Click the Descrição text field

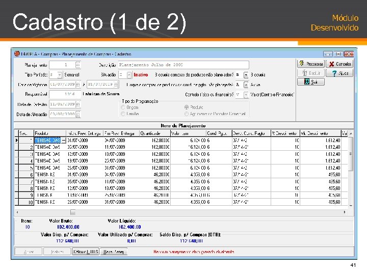183,65
